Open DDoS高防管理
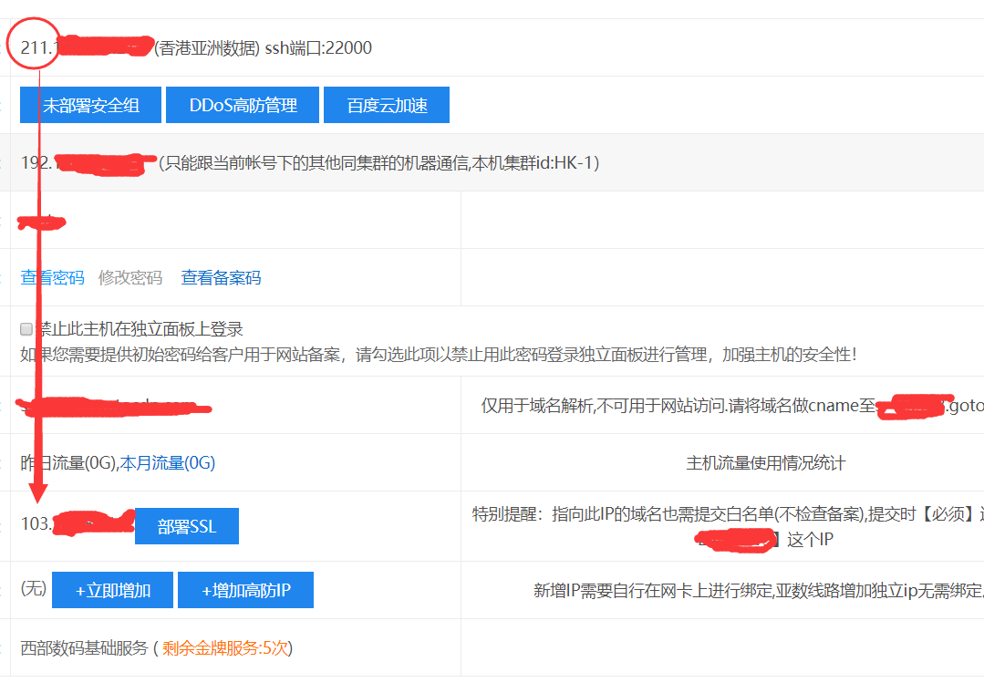The width and height of the screenshot is (984, 693). [243, 105]
